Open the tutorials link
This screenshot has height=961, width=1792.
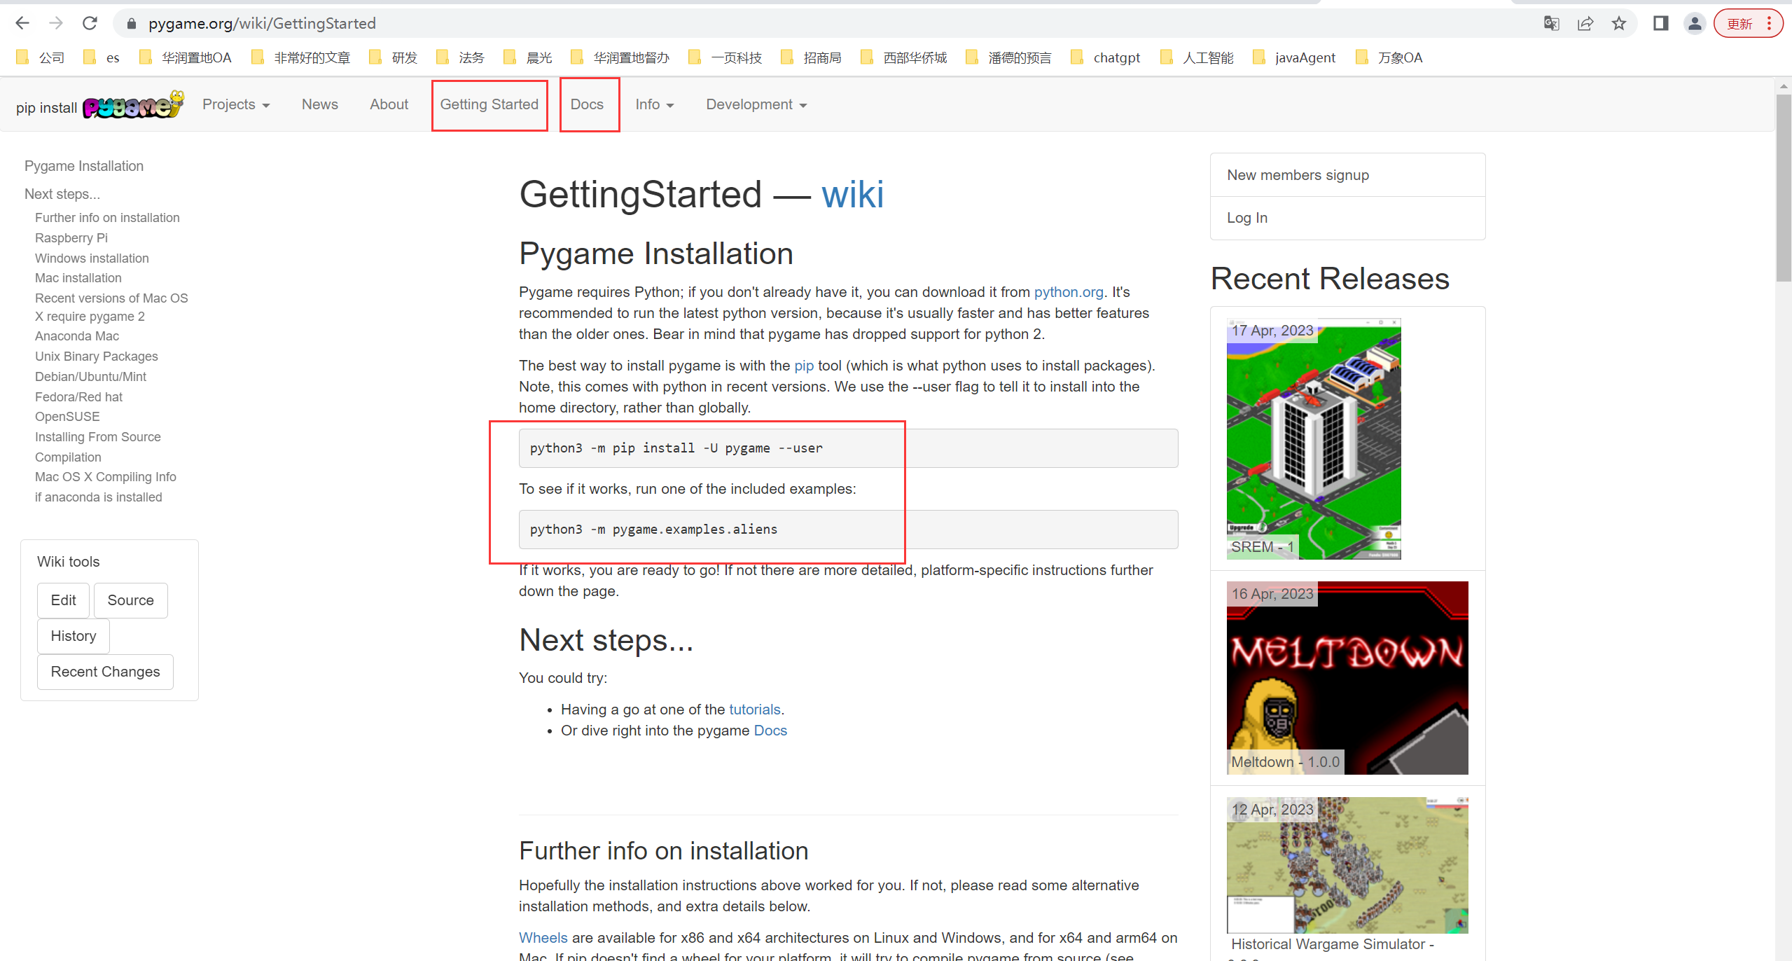pos(755,710)
